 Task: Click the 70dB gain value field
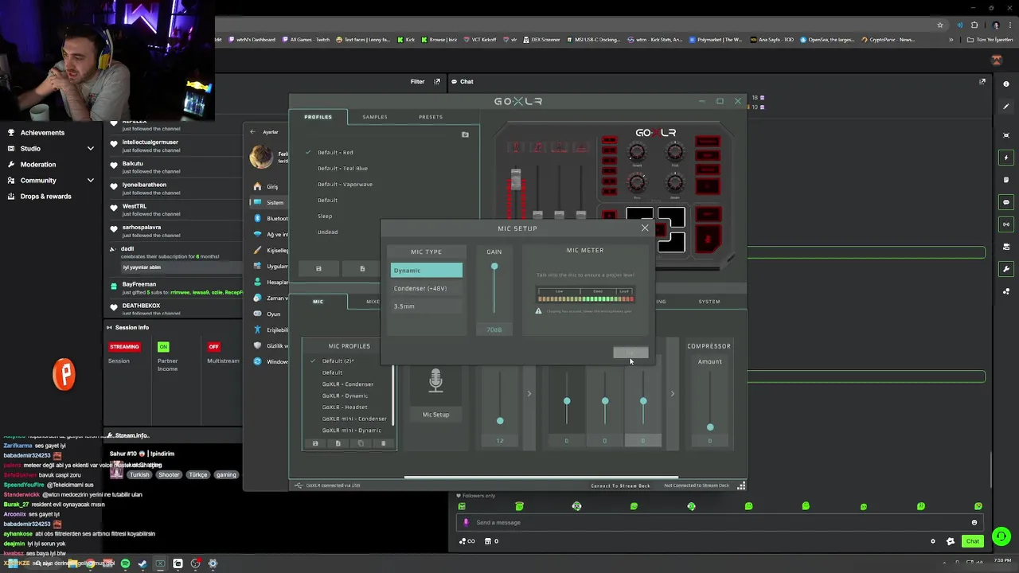click(x=494, y=329)
